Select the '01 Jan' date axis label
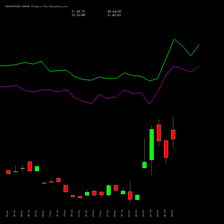The height and width of the screenshot is (224, 224). (7, 213)
